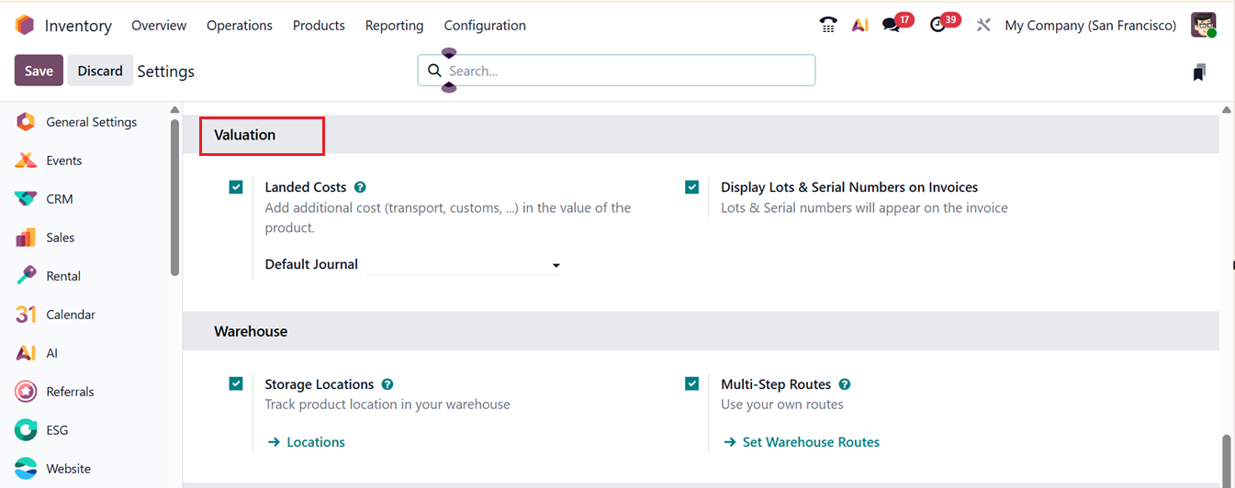Viewport: 1235px width, 488px height.
Task: Follow the Set Warehouse Routes link
Action: tap(810, 442)
